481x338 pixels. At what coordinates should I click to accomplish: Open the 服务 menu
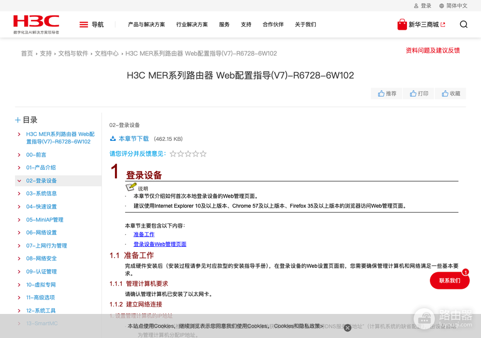(224, 25)
